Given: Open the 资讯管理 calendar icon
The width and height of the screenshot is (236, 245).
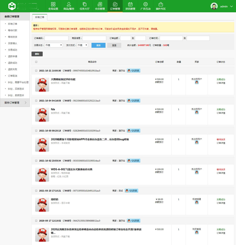Looking at the screenshot, I should pos(130,4).
